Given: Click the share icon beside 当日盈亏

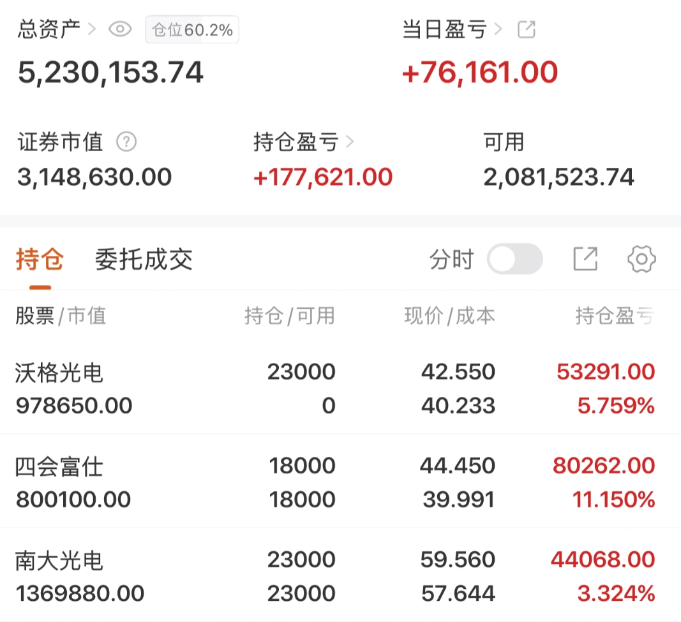Looking at the screenshot, I should (526, 29).
